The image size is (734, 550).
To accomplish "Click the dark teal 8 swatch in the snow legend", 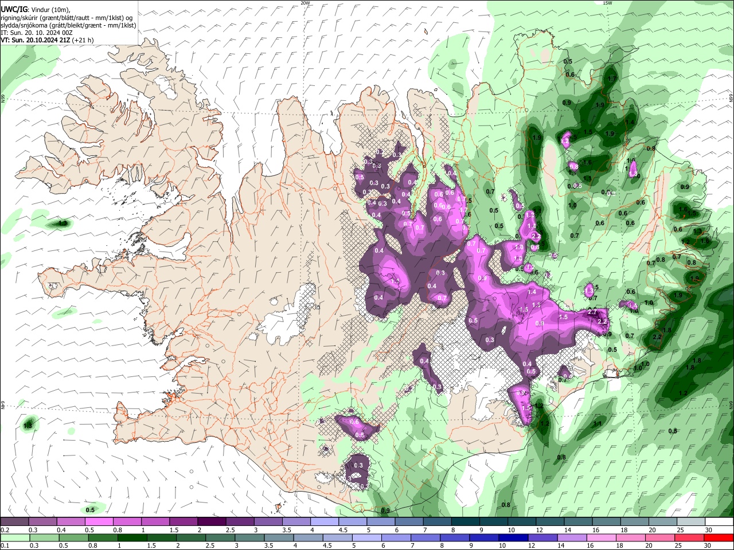I will 466,522.
